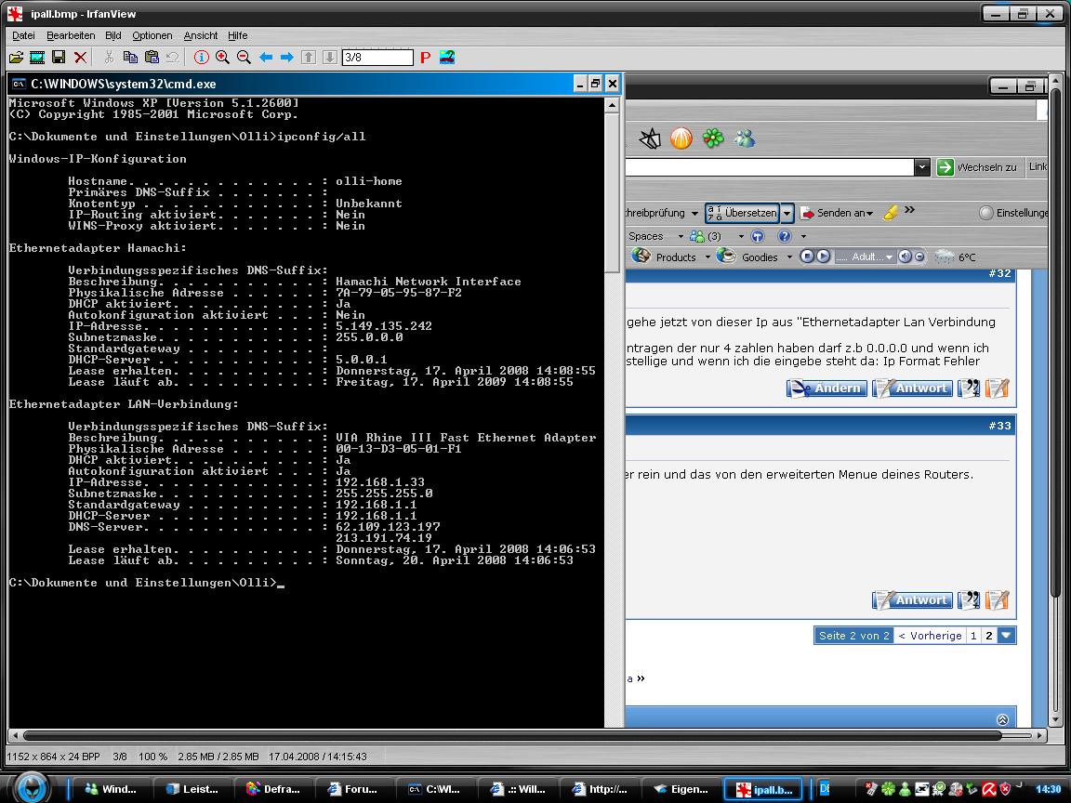Click the gray down-arrow page icon
This screenshot has height=803, width=1071.
coord(330,58)
